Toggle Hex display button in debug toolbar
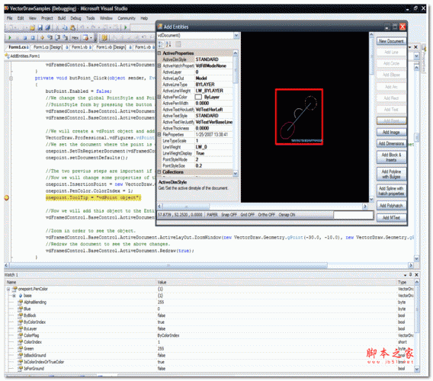 coord(75,37)
